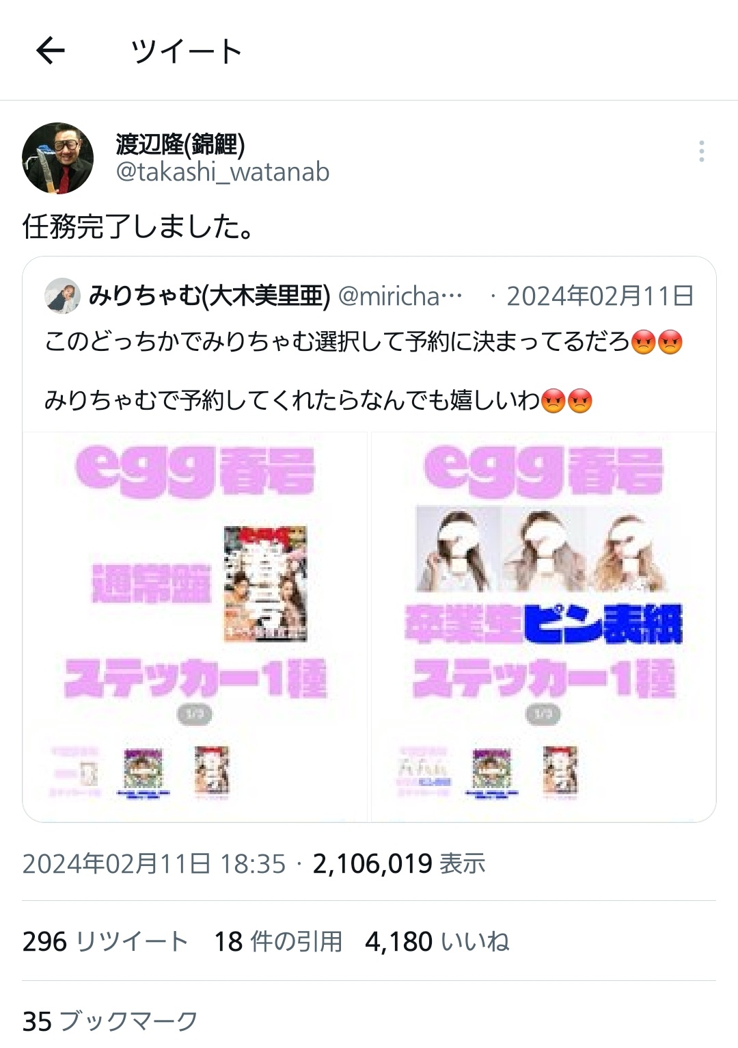738x1048 pixels.
Task: Open 渡辺隆 profile avatar photo
Action: (x=57, y=158)
